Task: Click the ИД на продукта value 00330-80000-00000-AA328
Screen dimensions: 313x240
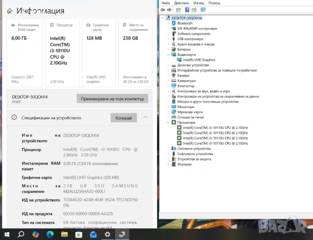Action: pyautogui.click(x=88, y=213)
